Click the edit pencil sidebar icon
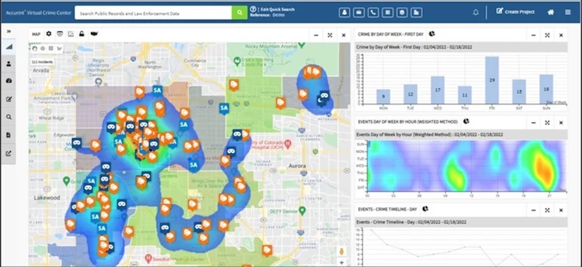Viewport: 582px width, 267px height. pyautogui.click(x=9, y=99)
